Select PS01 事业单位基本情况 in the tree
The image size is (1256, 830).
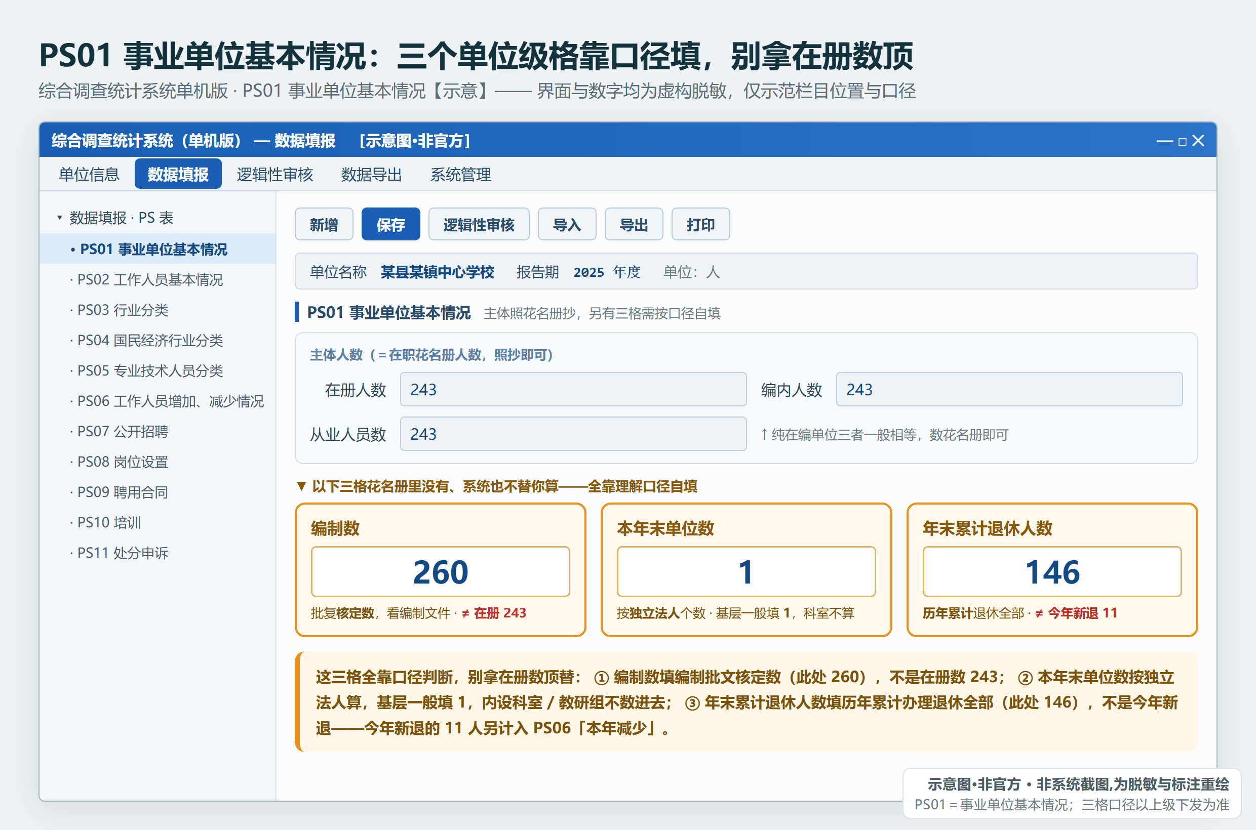(158, 249)
